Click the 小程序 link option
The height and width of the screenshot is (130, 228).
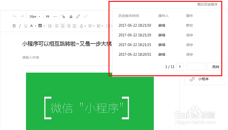point(203,79)
